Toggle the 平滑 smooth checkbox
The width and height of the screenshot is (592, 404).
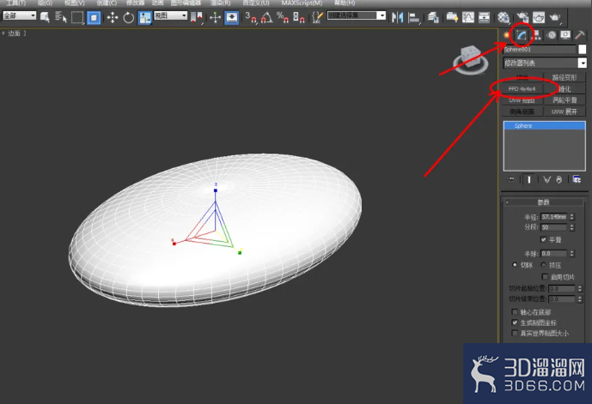(543, 239)
